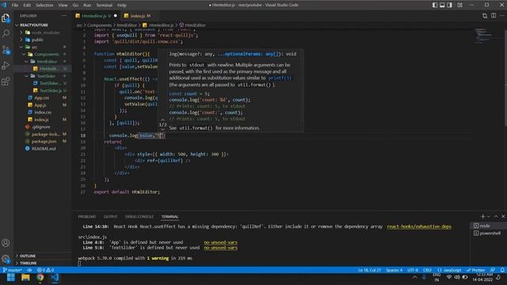Split the editor to the right
This screenshot has width=507, height=285.
pyautogui.click(x=494, y=16)
